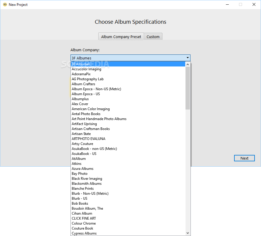The width and height of the screenshot is (261, 236).
Task: Select CLICK FINE ART
Action: pos(128,218)
